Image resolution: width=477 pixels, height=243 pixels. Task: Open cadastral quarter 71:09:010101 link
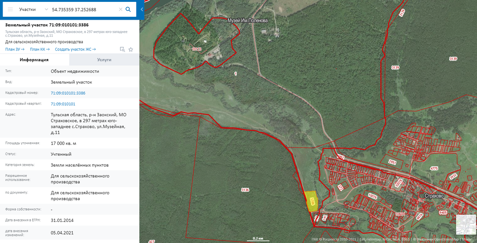pos(63,104)
